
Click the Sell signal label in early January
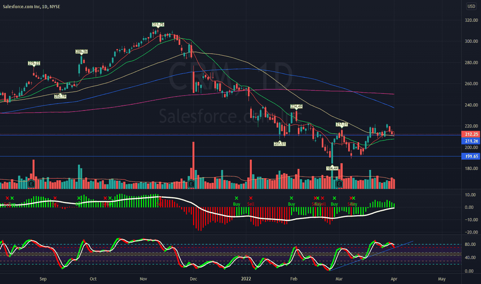[x=251, y=204]
